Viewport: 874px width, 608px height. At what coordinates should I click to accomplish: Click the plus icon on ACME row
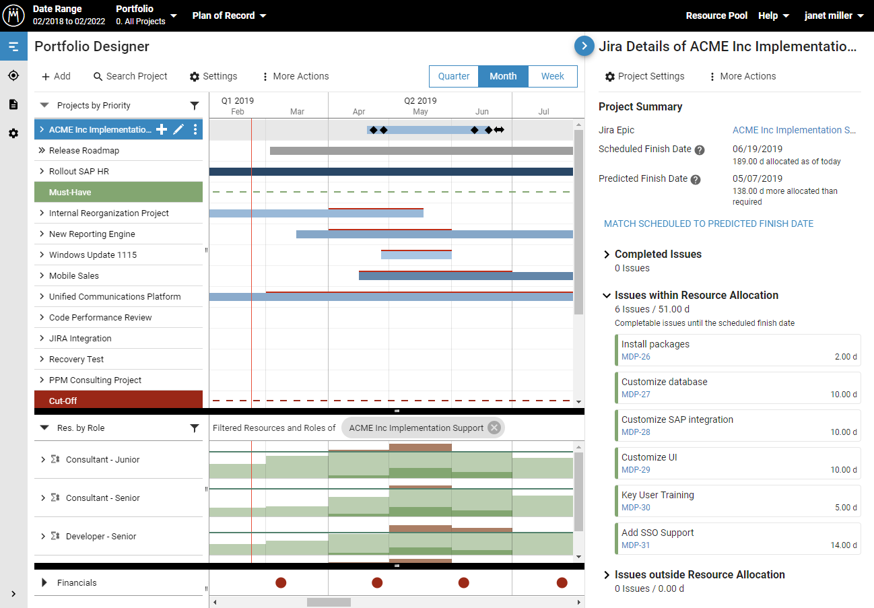[162, 129]
